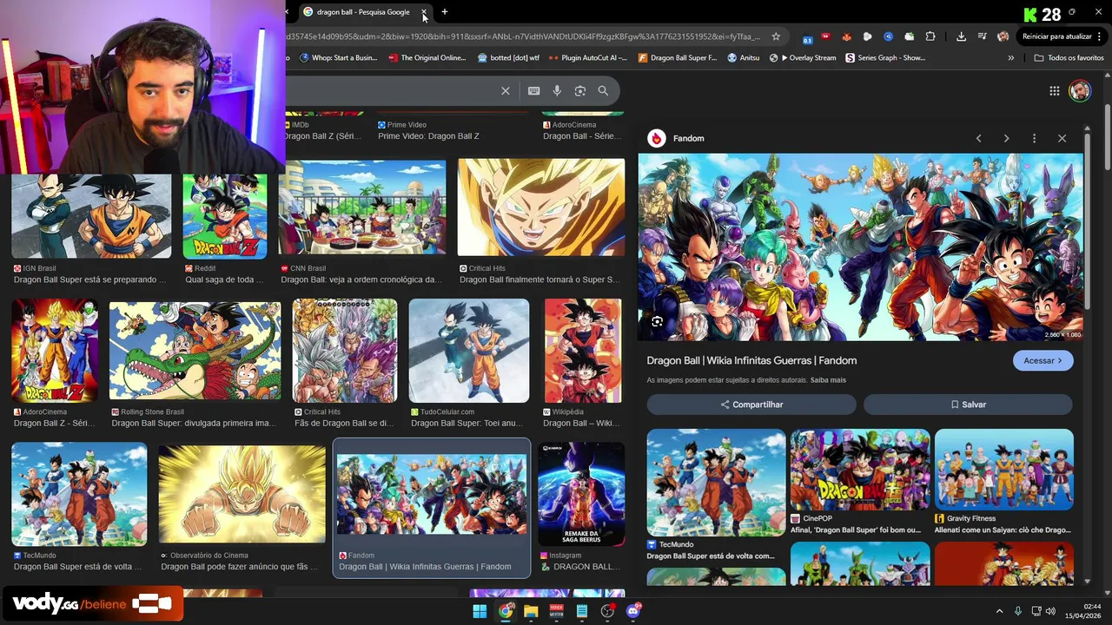Select the Critical Hits Super Saiyan face thumbnail
The height and width of the screenshot is (625, 1112).
541,207
